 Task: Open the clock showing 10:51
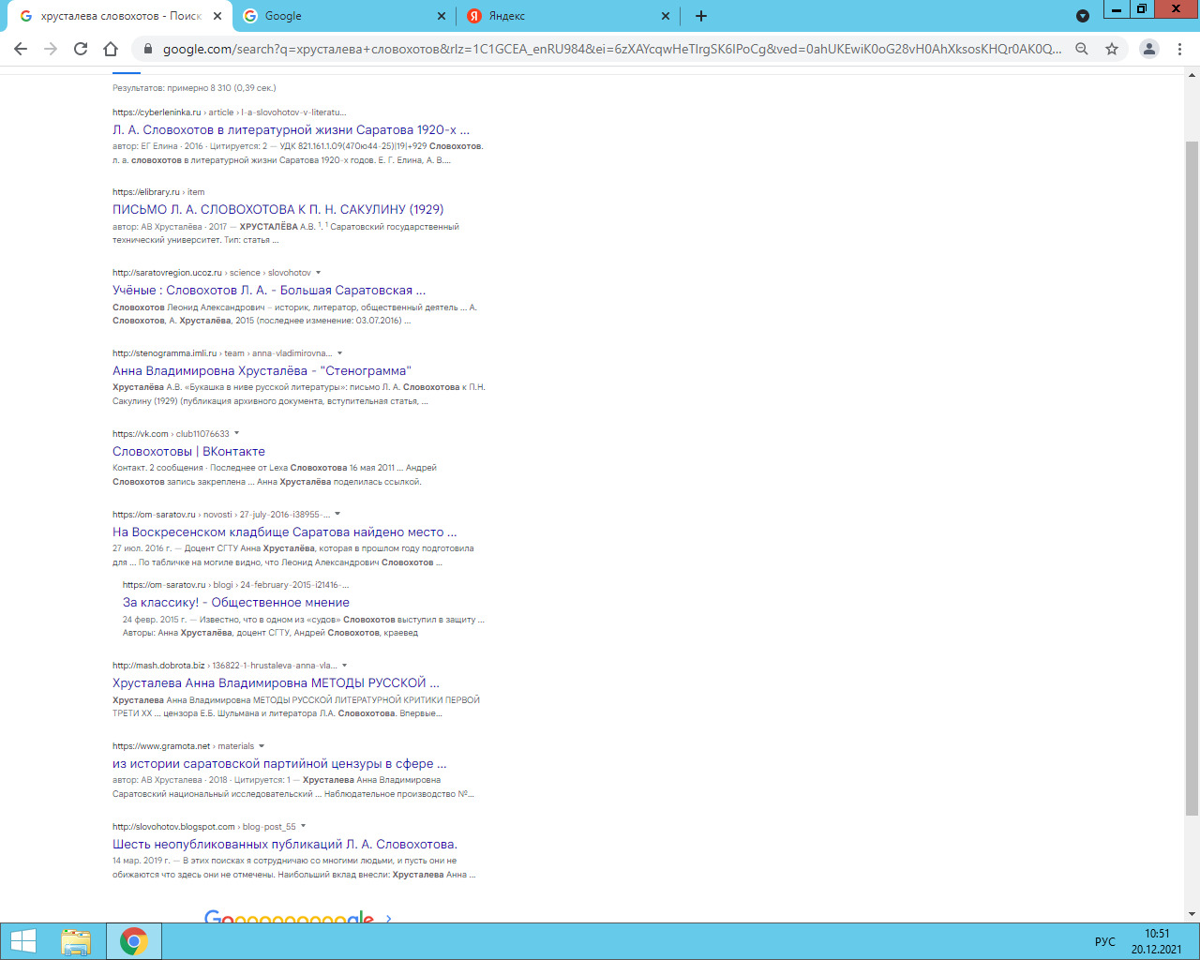tap(1157, 941)
